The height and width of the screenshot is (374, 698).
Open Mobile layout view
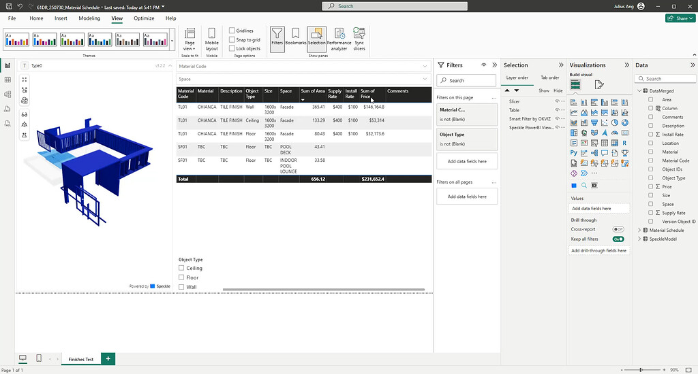click(211, 39)
